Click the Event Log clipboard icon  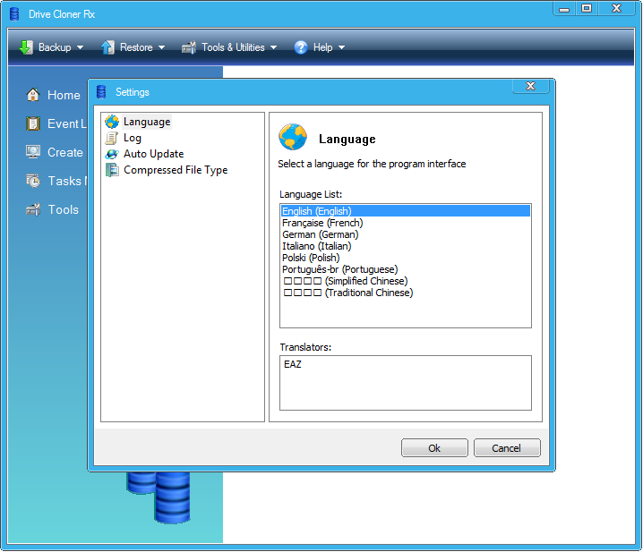(33, 123)
